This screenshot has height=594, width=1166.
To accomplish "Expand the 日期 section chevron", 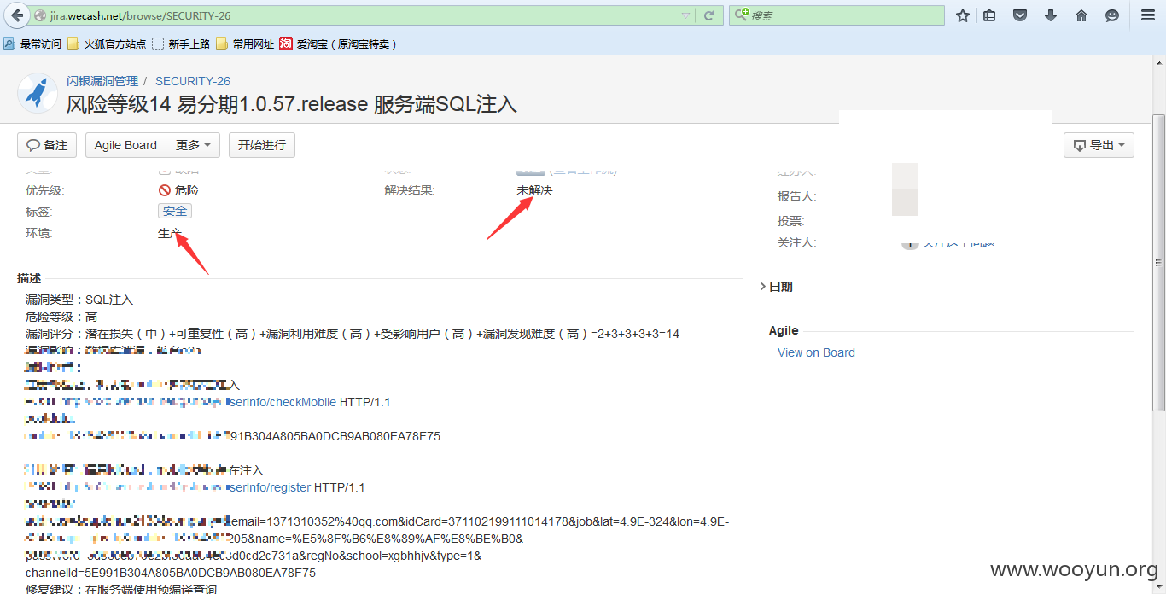I will tap(762, 287).
